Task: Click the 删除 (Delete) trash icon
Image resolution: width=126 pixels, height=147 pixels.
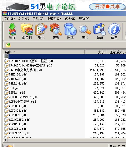Action: click(x=70, y=31)
